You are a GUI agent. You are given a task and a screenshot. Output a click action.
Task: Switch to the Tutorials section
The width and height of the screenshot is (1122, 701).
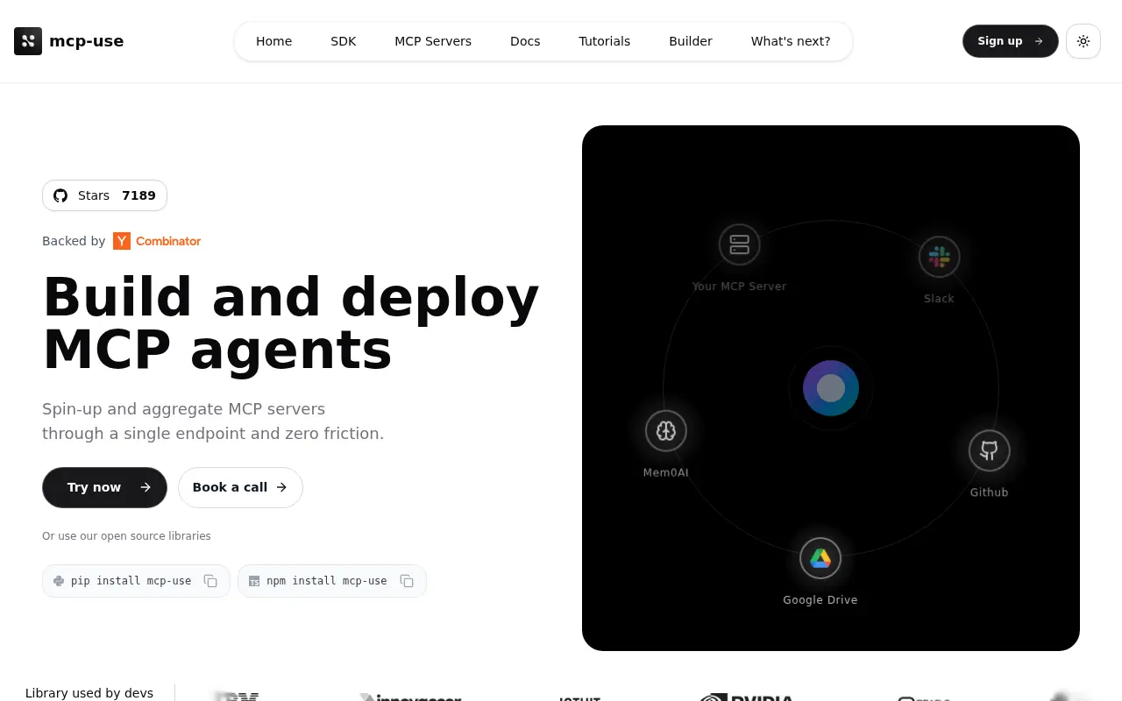[604, 40]
